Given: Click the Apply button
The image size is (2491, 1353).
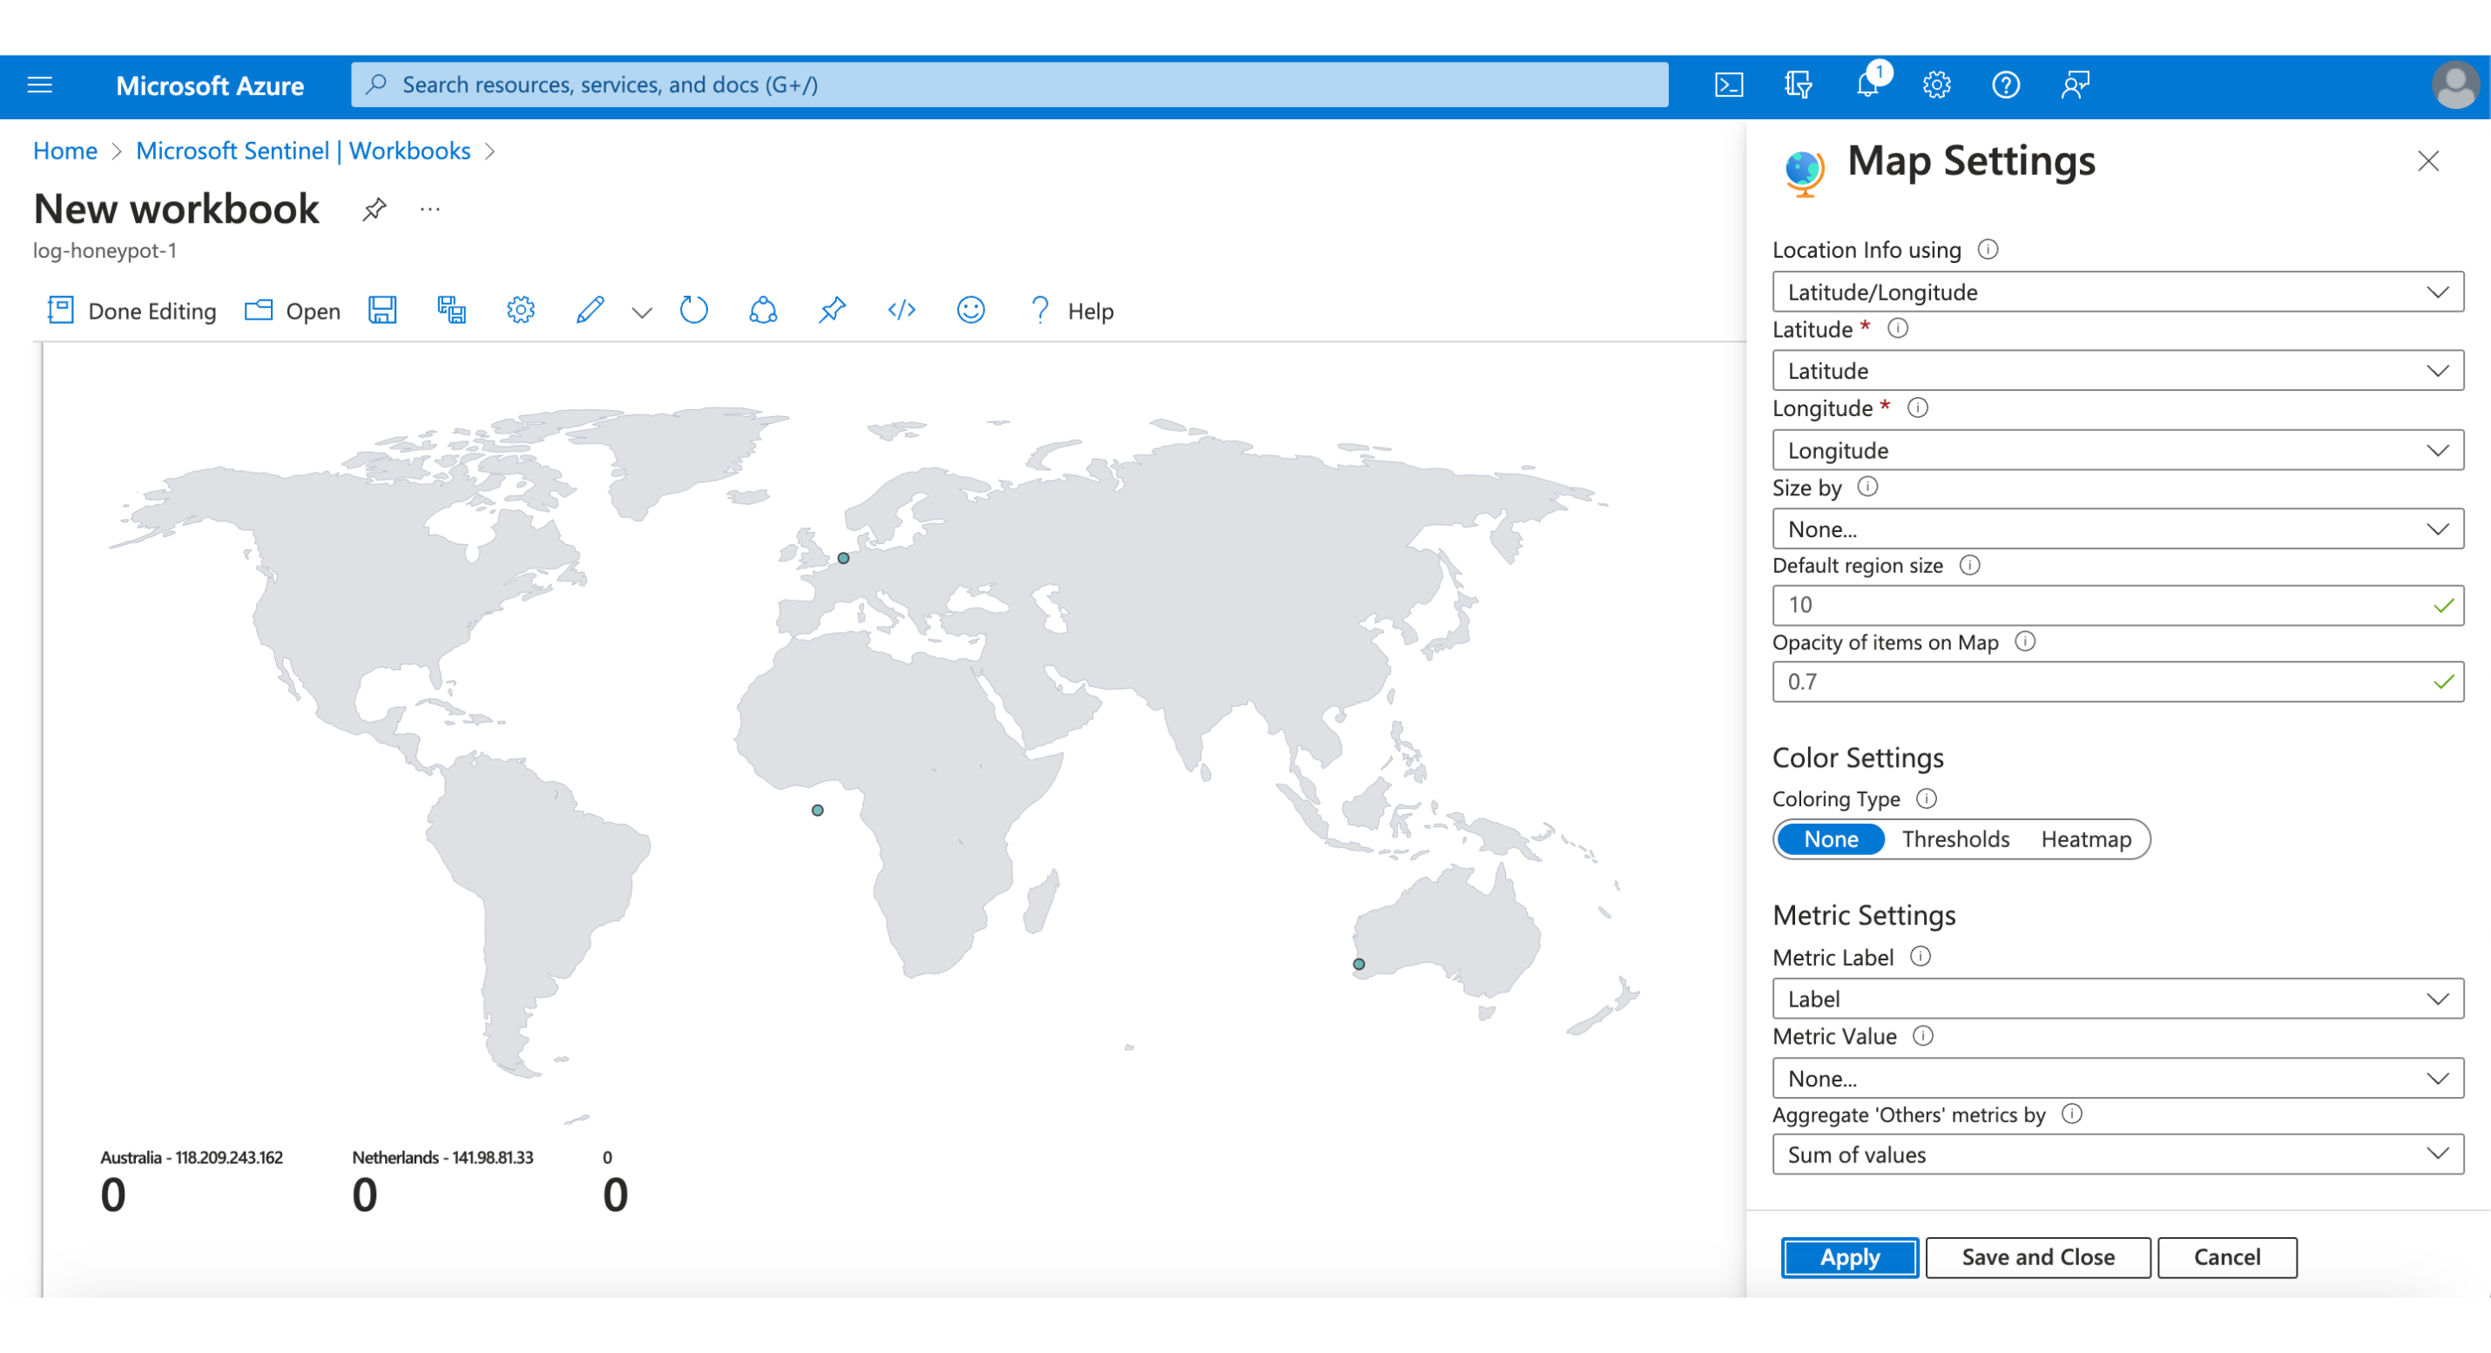Looking at the screenshot, I should coord(1849,1257).
